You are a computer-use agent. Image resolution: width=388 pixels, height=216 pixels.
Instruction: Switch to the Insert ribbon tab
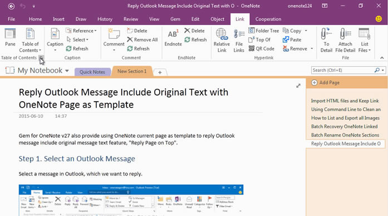[58, 19]
